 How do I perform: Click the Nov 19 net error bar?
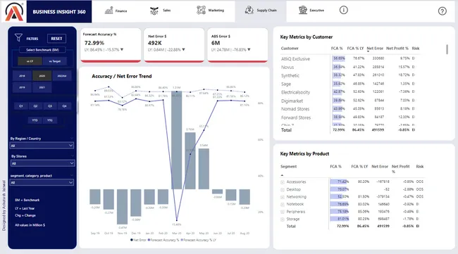[122, 206]
